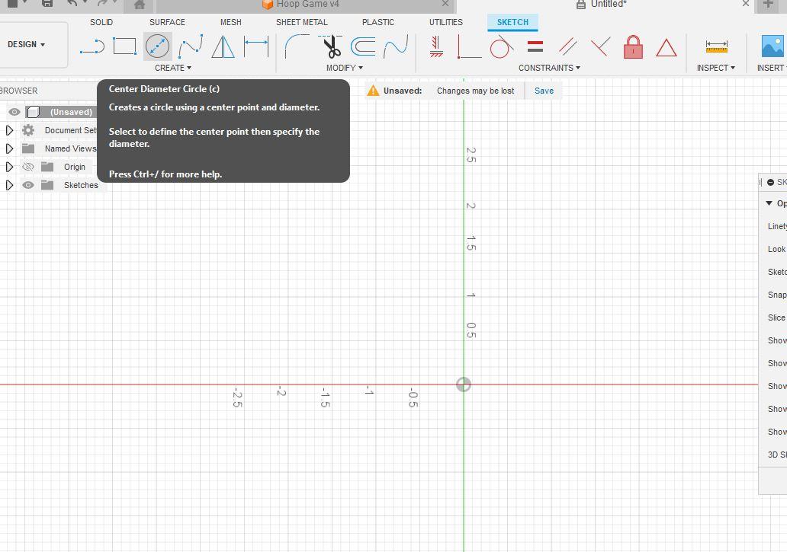787x552 pixels.
Task: Switch to the SOLID tab
Action: coord(101,23)
